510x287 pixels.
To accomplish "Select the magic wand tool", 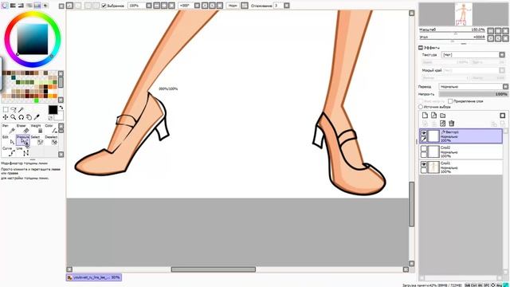I will click(22, 110).
